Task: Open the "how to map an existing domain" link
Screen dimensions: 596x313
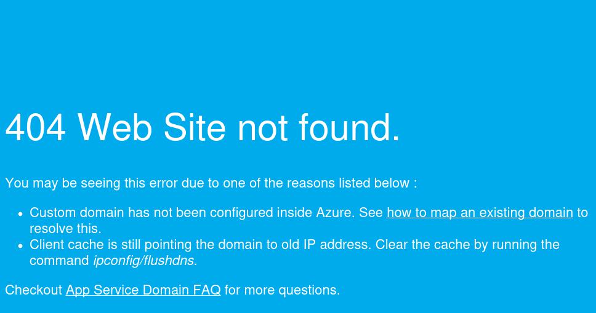Action: point(480,213)
